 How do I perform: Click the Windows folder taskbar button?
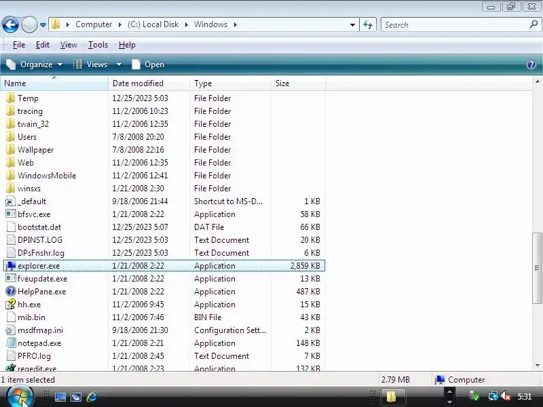point(393,397)
